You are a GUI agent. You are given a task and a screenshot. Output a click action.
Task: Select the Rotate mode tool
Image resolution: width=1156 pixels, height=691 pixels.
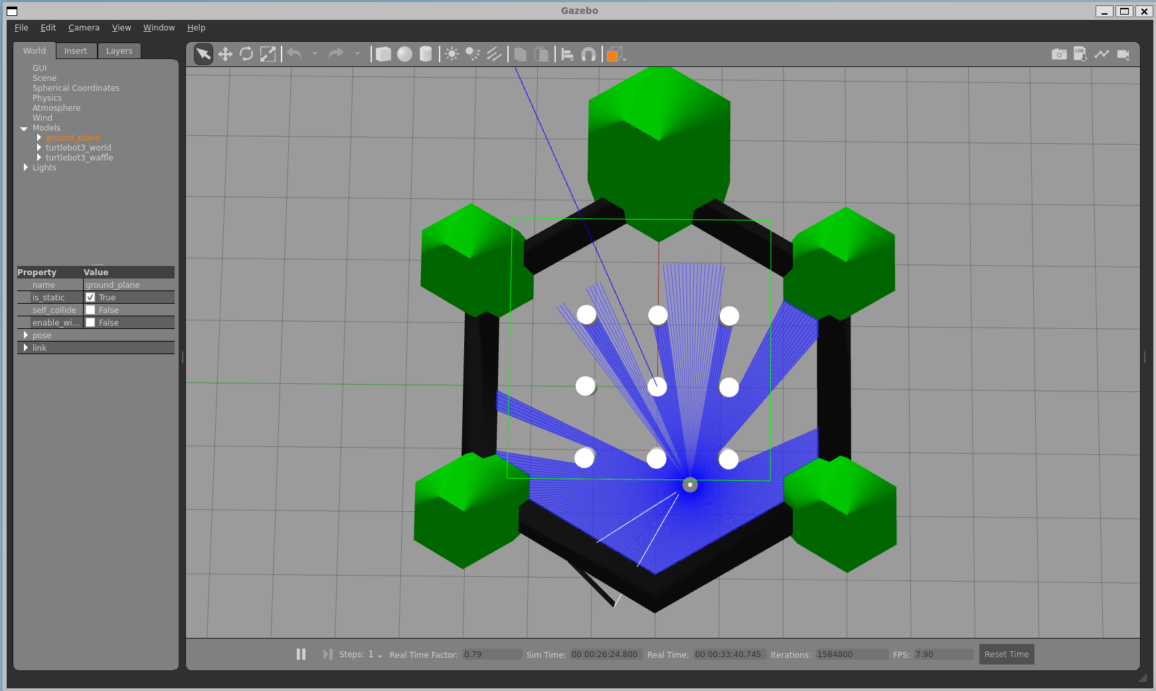pyautogui.click(x=246, y=54)
